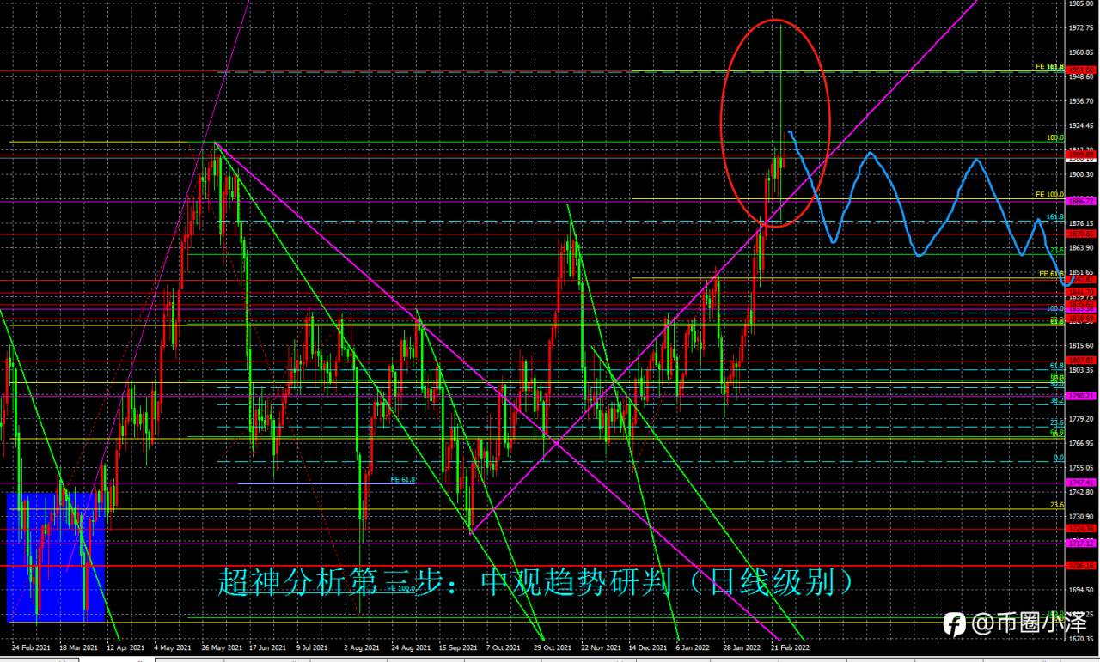Click the 22 Nov 2021 date label
This screenshot has width=1100, height=662.
pos(599,647)
